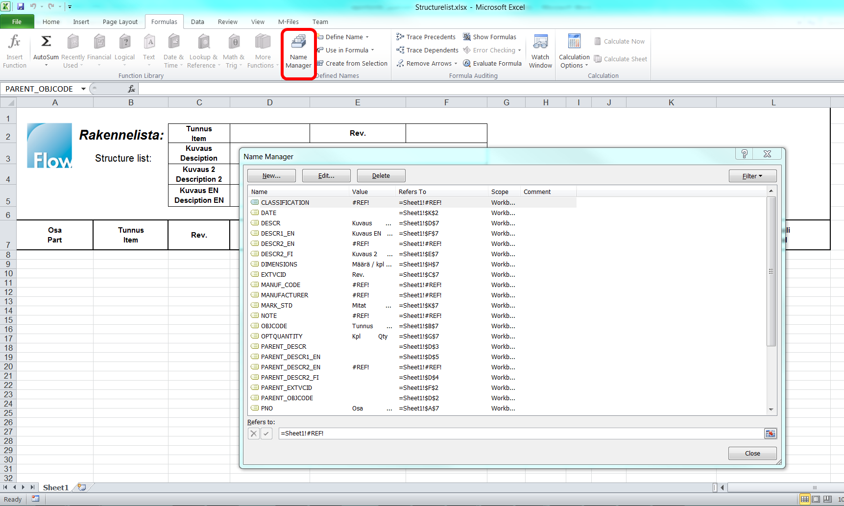Image resolution: width=844 pixels, height=506 pixels.
Task: Click the Insert Worksheet tab icon
Action: [x=82, y=487]
